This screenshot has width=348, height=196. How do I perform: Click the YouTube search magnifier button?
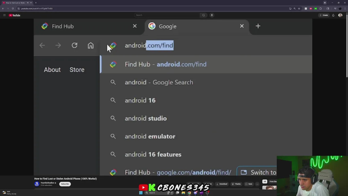pos(203,15)
